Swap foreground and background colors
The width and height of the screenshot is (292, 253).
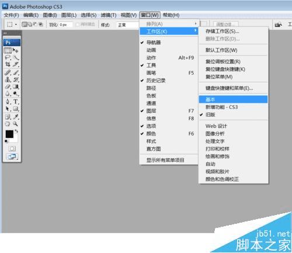pyautogui.click(x=16, y=131)
